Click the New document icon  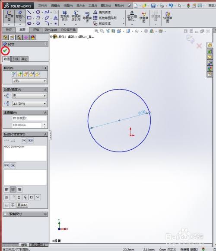click(136, 6)
